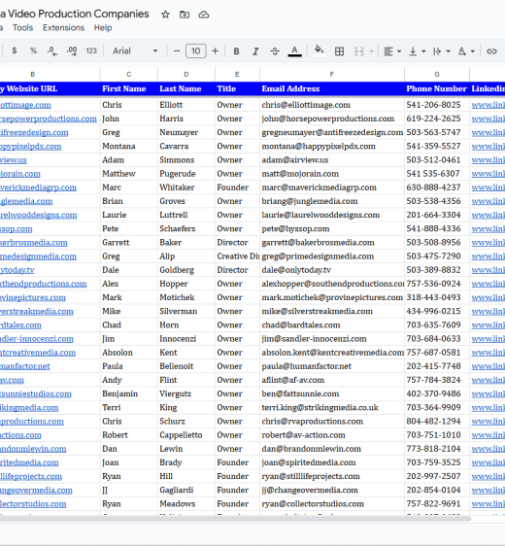This screenshot has height=546, width=505.
Task: Open the Arial font dropdown
Action: (135, 51)
